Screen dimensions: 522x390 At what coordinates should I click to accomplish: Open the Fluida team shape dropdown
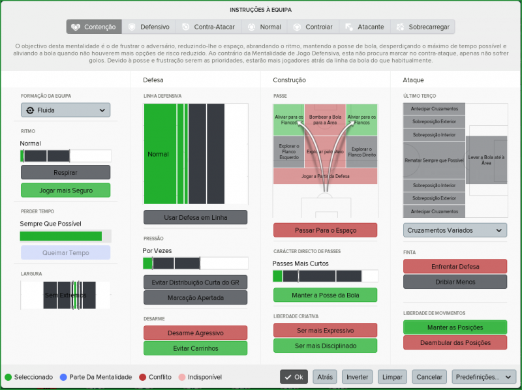(65, 110)
